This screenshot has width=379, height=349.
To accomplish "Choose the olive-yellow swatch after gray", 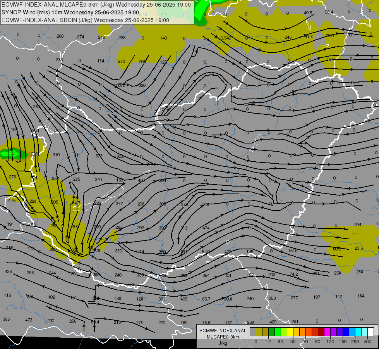I will pyautogui.click(x=259, y=332).
